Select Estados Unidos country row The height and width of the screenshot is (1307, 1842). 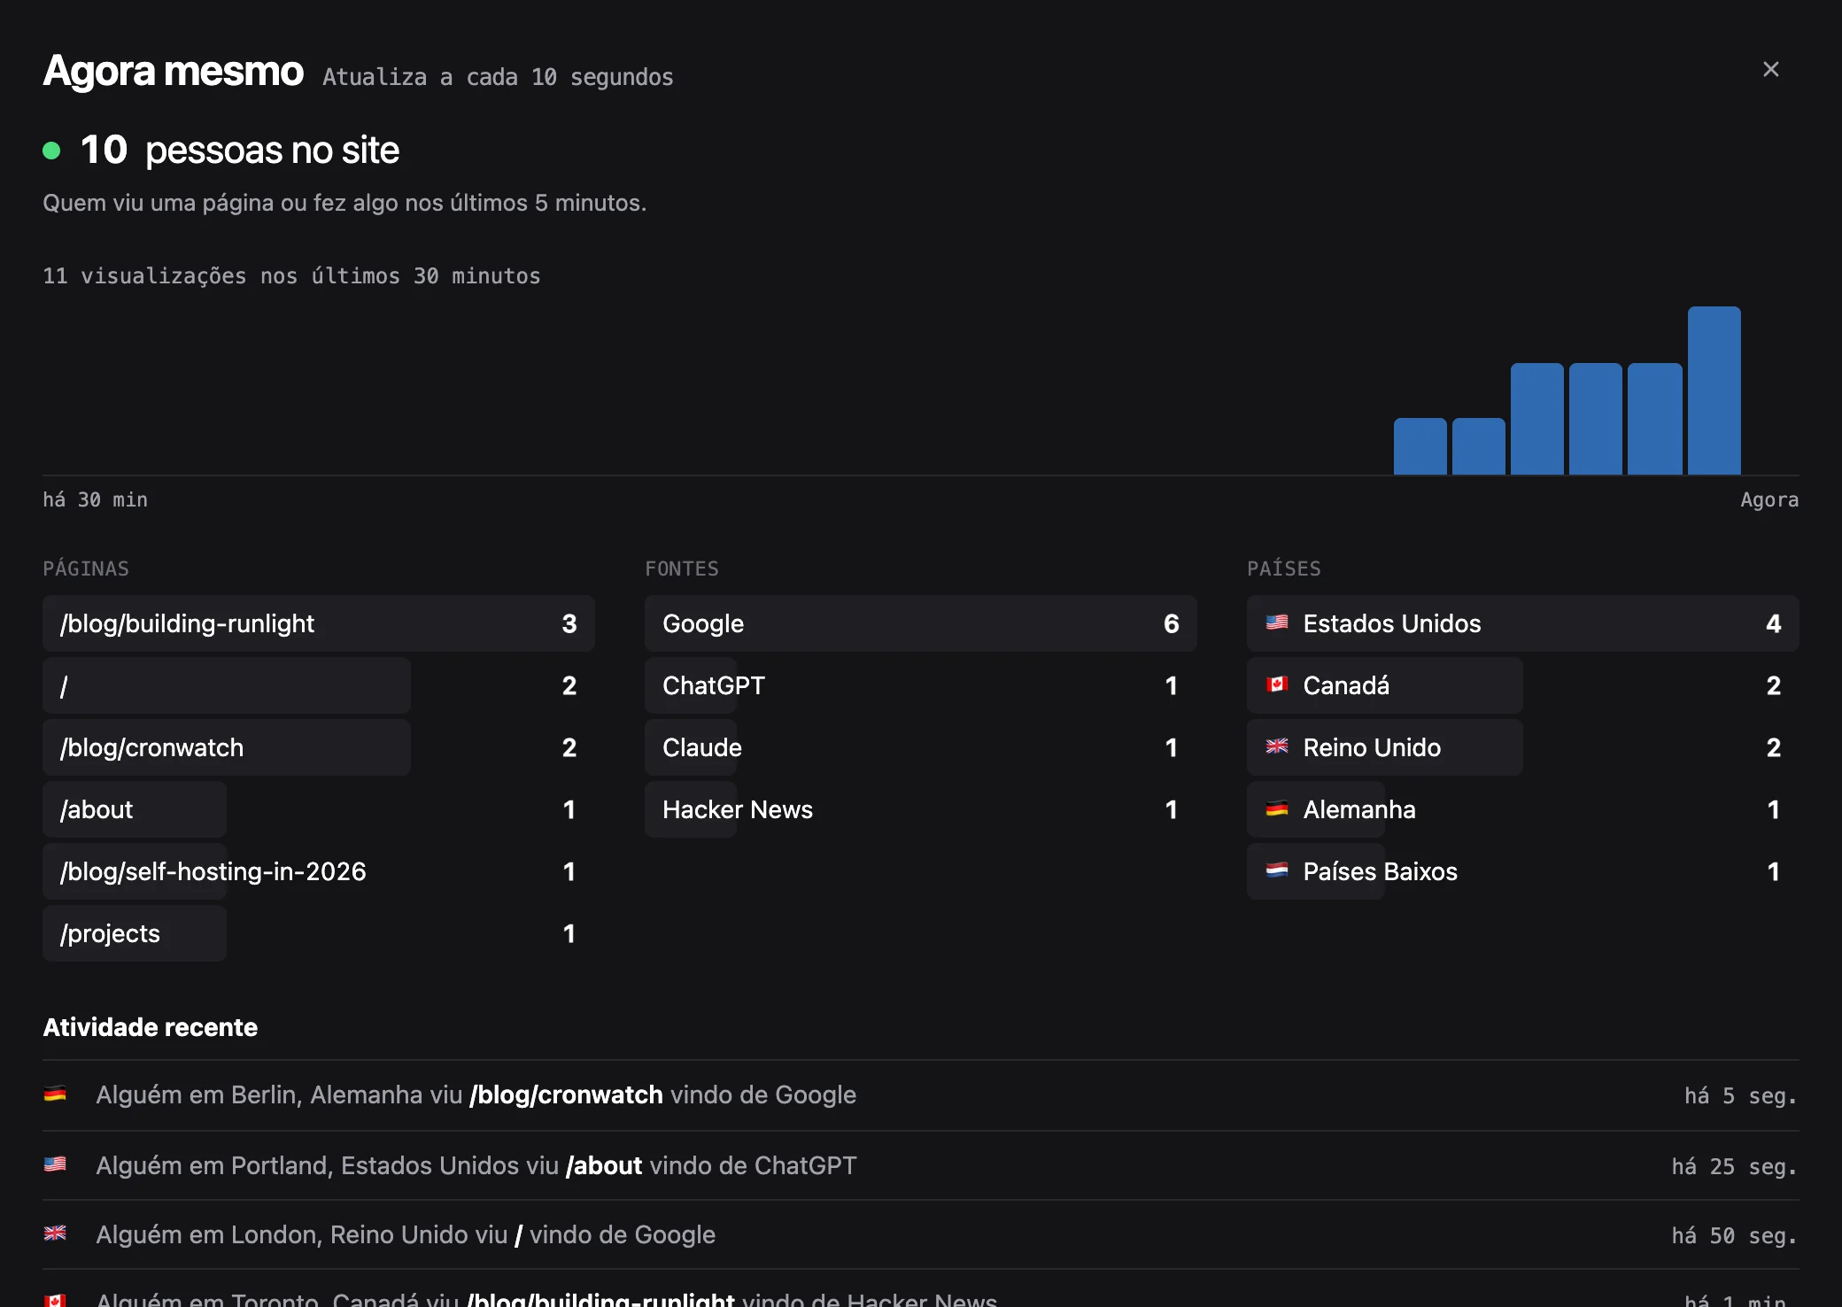[1523, 623]
